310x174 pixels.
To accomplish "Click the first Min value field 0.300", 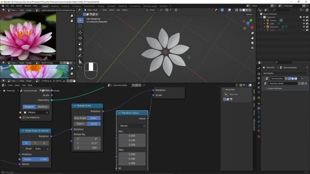I will click(x=132, y=136).
